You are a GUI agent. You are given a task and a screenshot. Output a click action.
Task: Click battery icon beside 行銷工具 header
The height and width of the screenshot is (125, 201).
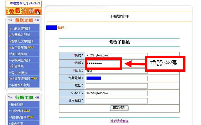tap(37, 97)
